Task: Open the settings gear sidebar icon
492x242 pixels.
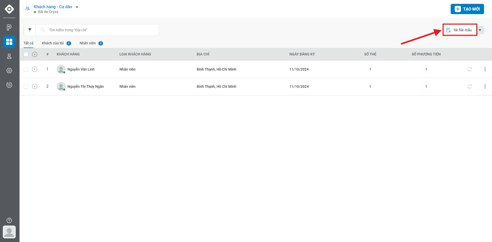Action: click(x=9, y=71)
